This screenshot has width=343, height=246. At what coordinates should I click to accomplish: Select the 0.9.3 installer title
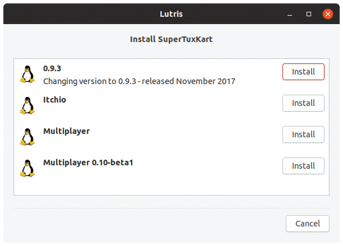[52, 68]
